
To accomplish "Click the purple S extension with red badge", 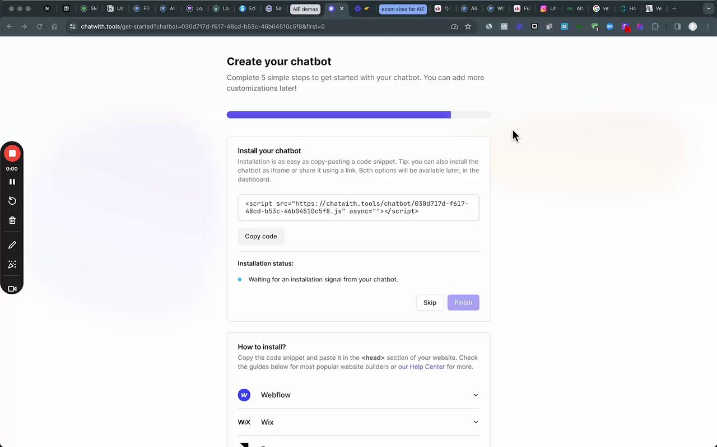I will [x=626, y=27].
